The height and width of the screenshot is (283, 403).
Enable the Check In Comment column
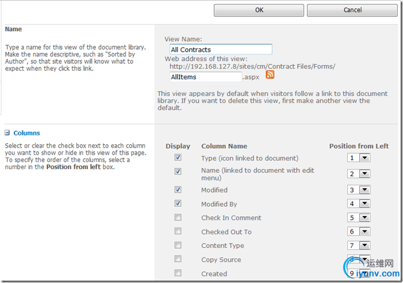coord(178,217)
